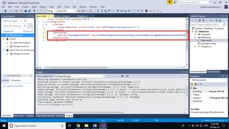
Task: Click the Recently Used item
Action: pos(18,35)
